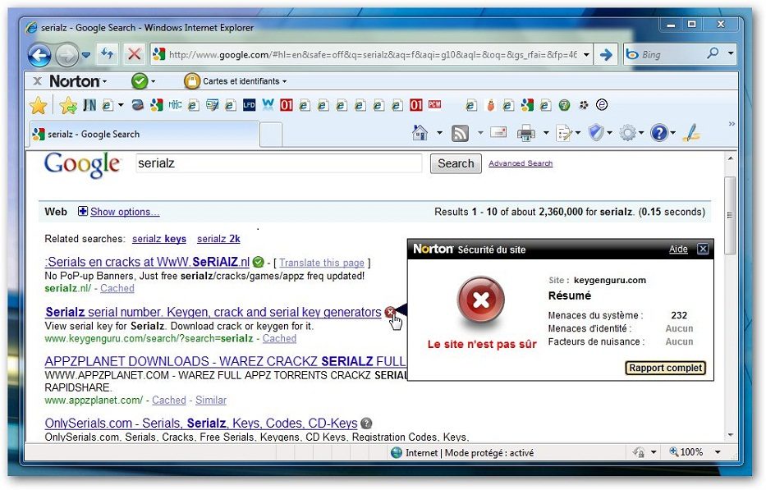The height and width of the screenshot is (490, 766).
Task: Click the Norton green checkmark status icon
Action: (x=140, y=81)
